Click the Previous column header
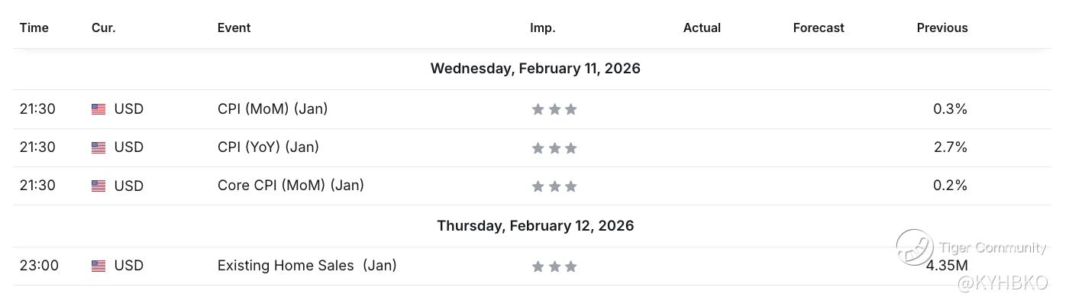The height and width of the screenshot is (307, 1069). click(x=942, y=27)
